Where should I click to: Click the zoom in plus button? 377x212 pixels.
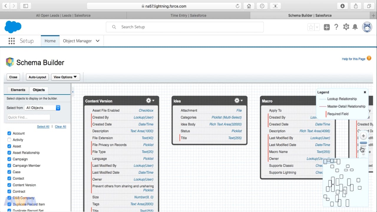pyautogui.click(x=363, y=136)
